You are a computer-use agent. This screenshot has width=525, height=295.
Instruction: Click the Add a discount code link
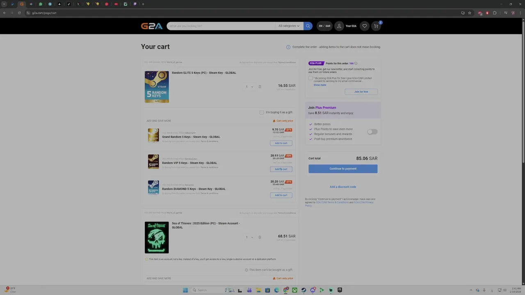coord(343,187)
